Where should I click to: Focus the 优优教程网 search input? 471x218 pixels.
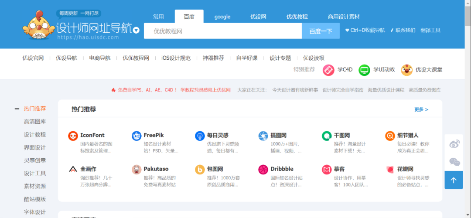(223, 31)
